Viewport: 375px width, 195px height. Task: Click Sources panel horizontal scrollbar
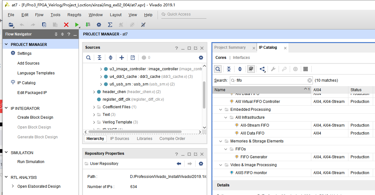[135, 132]
